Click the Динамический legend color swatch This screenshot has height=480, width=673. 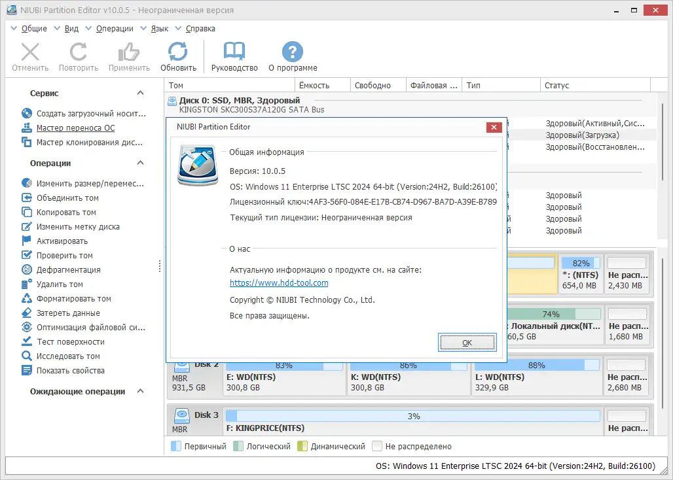click(302, 446)
